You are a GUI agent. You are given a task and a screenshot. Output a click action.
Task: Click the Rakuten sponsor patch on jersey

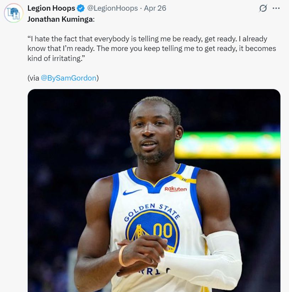pyautogui.click(x=175, y=189)
